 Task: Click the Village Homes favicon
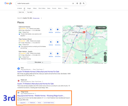click(x=18, y=93)
